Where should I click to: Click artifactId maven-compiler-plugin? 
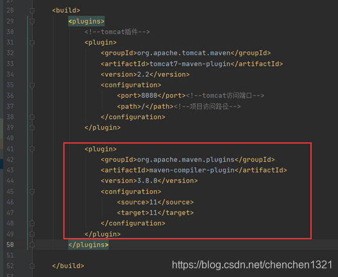[x=194, y=170]
